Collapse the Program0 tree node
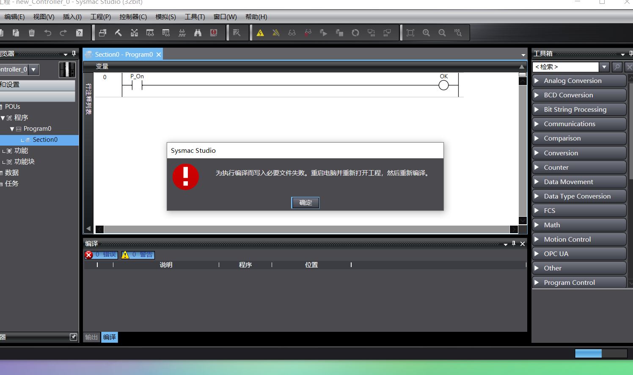 click(12, 129)
